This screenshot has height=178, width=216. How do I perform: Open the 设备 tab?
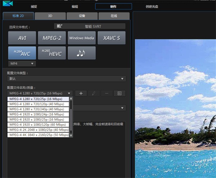[x=82, y=16]
